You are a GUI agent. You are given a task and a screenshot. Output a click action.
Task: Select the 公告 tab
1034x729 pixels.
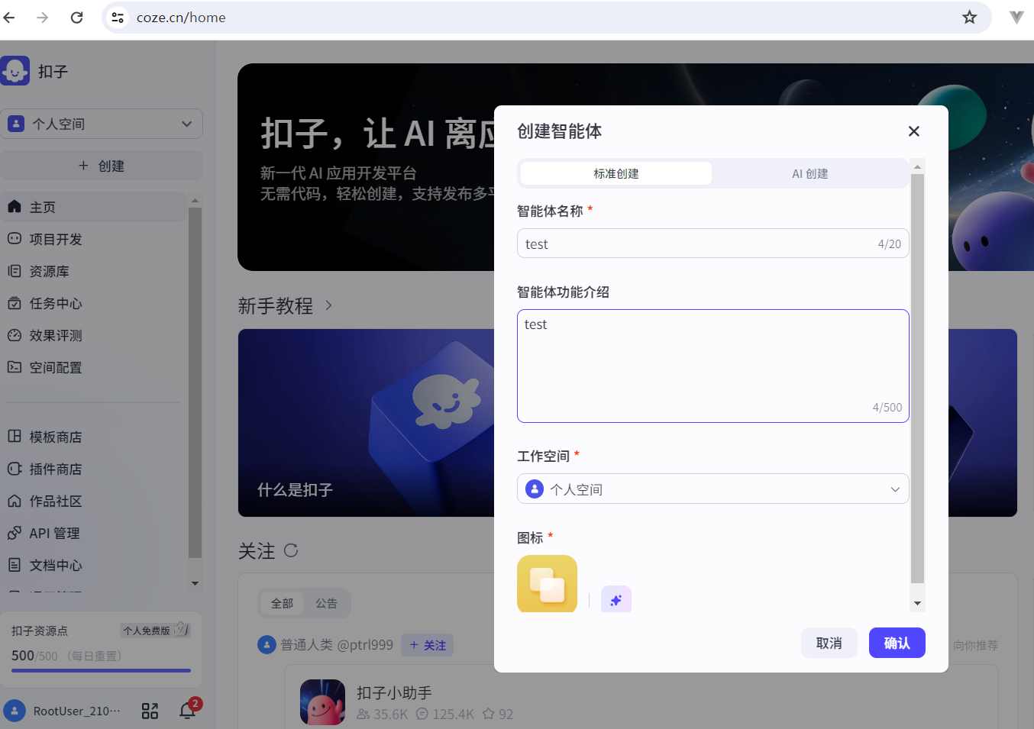(x=327, y=602)
